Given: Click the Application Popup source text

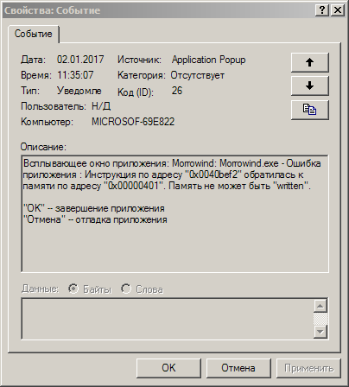Looking at the screenshot, I should (x=209, y=60).
